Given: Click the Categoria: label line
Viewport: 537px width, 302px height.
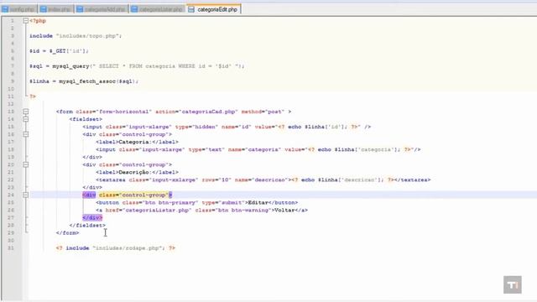Looking at the screenshot, I should click(x=137, y=142).
